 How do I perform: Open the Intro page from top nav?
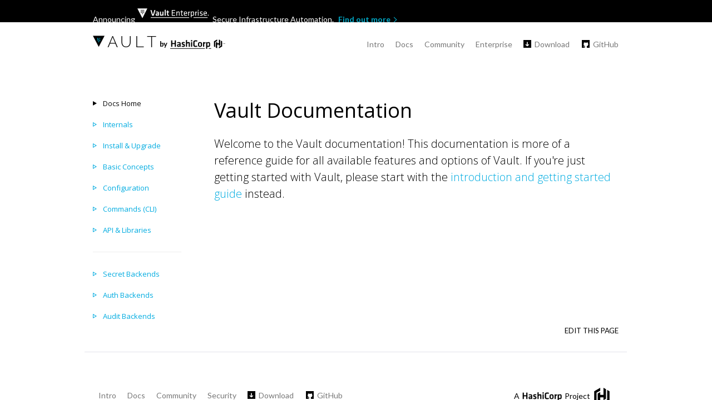(x=375, y=44)
